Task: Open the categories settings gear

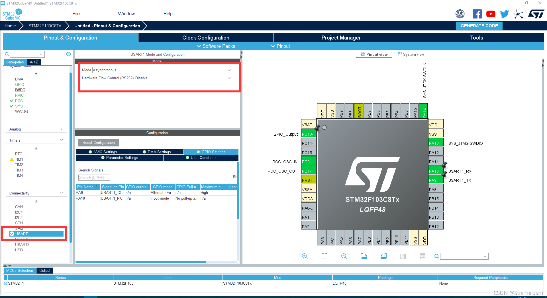Action: click(68, 54)
